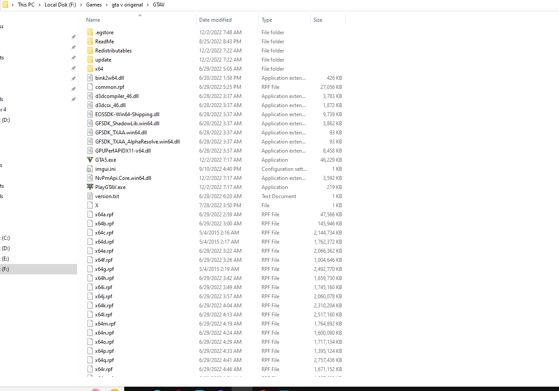Select GFSDK_TXAA.win64.dll file name
Image resolution: width=559 pixels, height=391 pixels.
click(121, 132)
